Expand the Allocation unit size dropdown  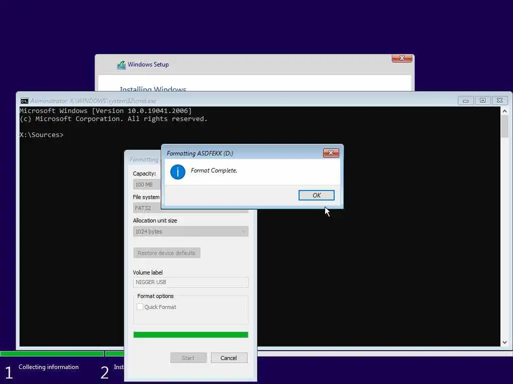(190, 231)
